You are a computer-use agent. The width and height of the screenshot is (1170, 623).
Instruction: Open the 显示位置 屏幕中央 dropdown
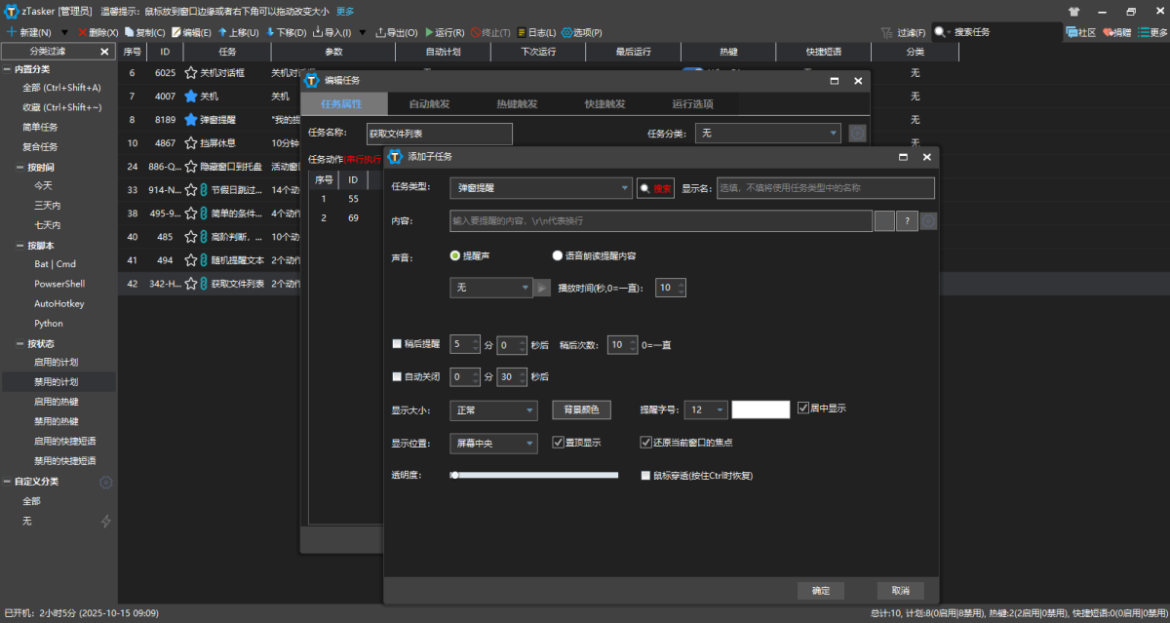[x=529, y=443]
